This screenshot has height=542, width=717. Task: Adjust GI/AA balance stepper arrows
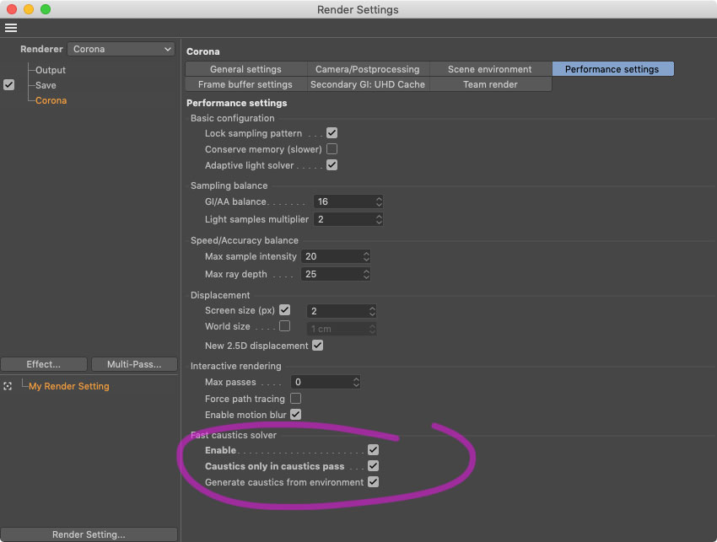[379, 202]
